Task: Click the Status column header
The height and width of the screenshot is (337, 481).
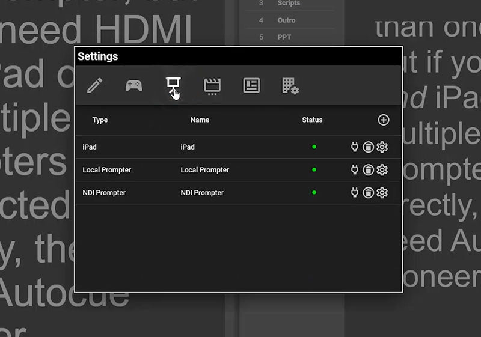Action: pos(312,120)
